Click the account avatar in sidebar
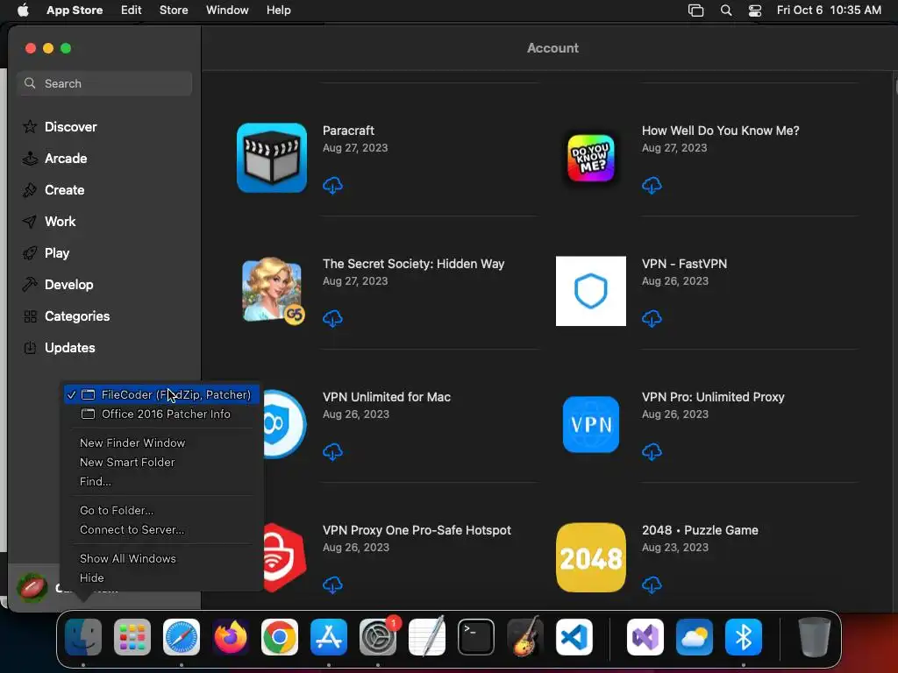This screenshot has height=673, width=898. (x=32, y=588)
